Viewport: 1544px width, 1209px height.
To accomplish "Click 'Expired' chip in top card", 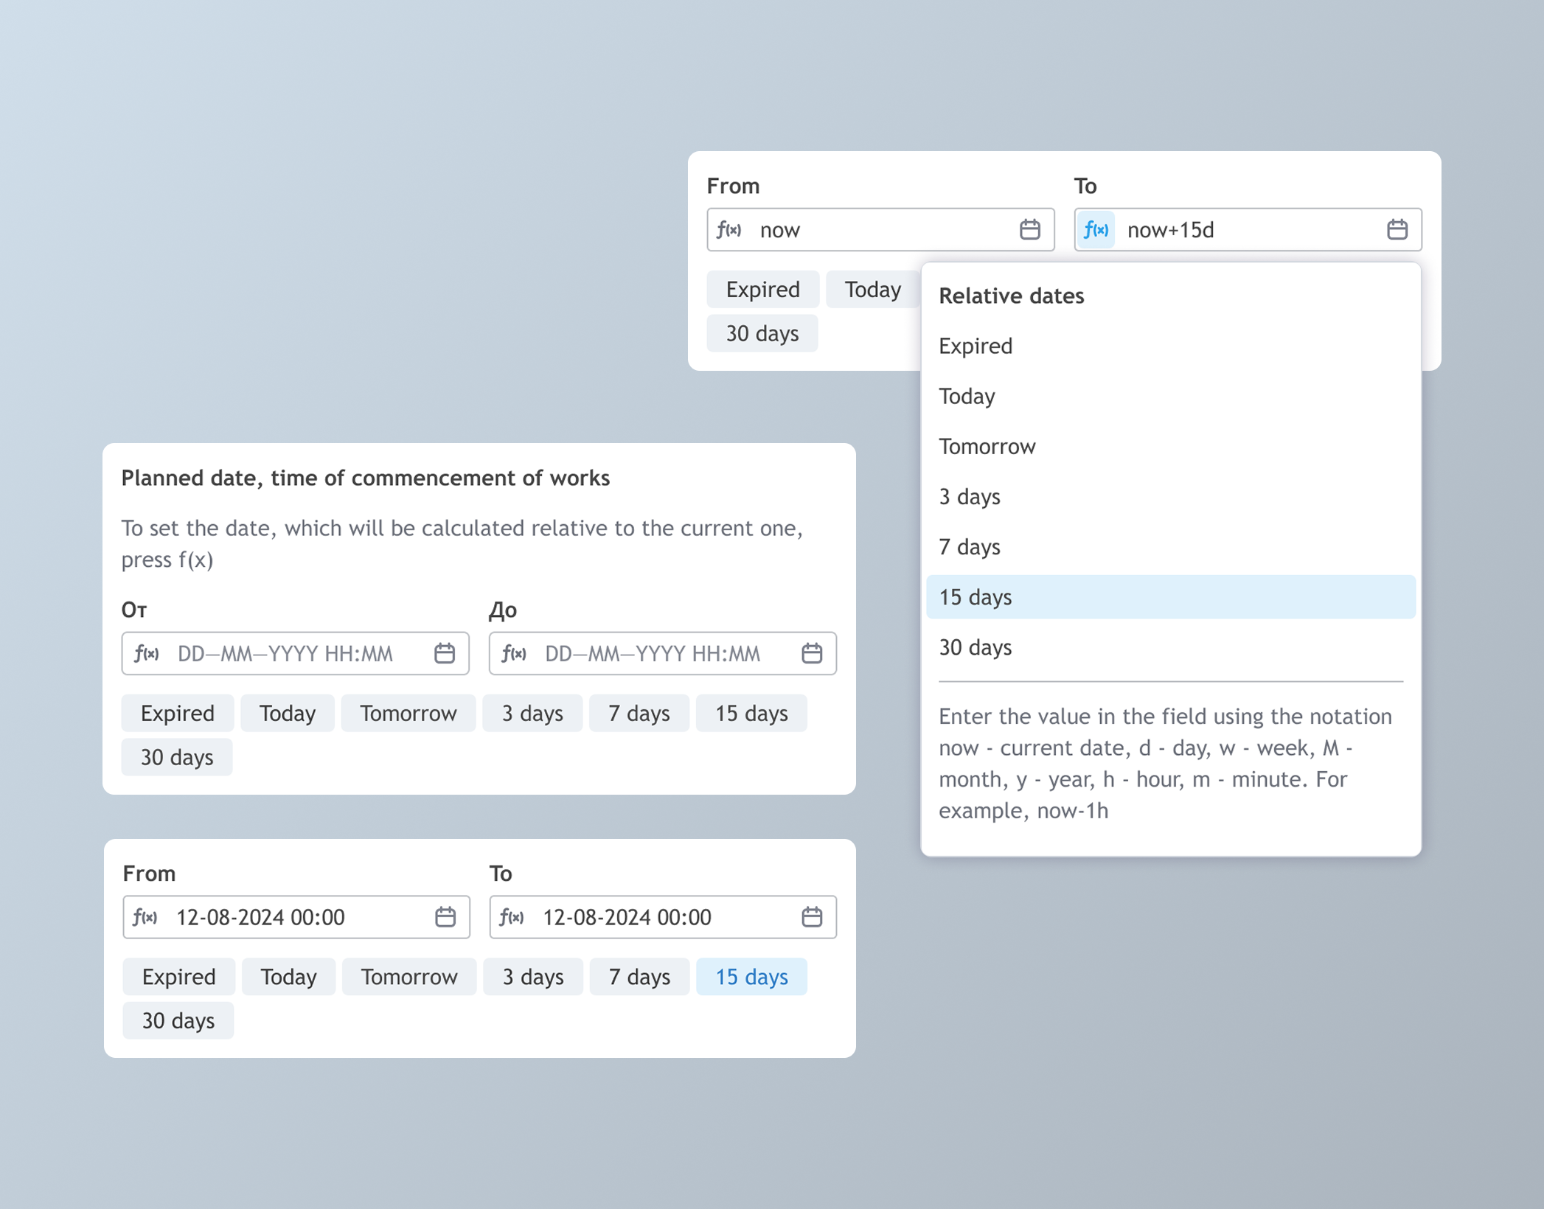I will [x=762, y=290].
